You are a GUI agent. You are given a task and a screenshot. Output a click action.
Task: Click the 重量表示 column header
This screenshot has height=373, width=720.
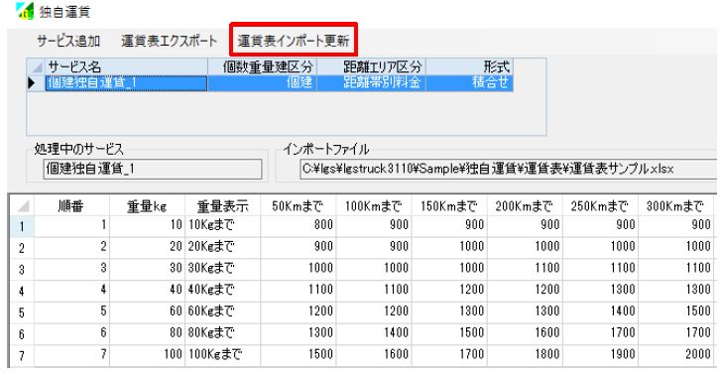pos(223,205)
